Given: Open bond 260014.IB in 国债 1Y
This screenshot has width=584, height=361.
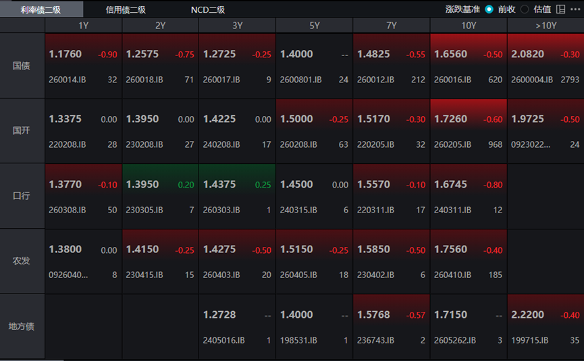Looking at the screenshot, I should [68, 80].
